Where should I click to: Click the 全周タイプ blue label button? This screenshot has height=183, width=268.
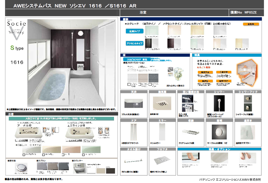pos(134,31)
